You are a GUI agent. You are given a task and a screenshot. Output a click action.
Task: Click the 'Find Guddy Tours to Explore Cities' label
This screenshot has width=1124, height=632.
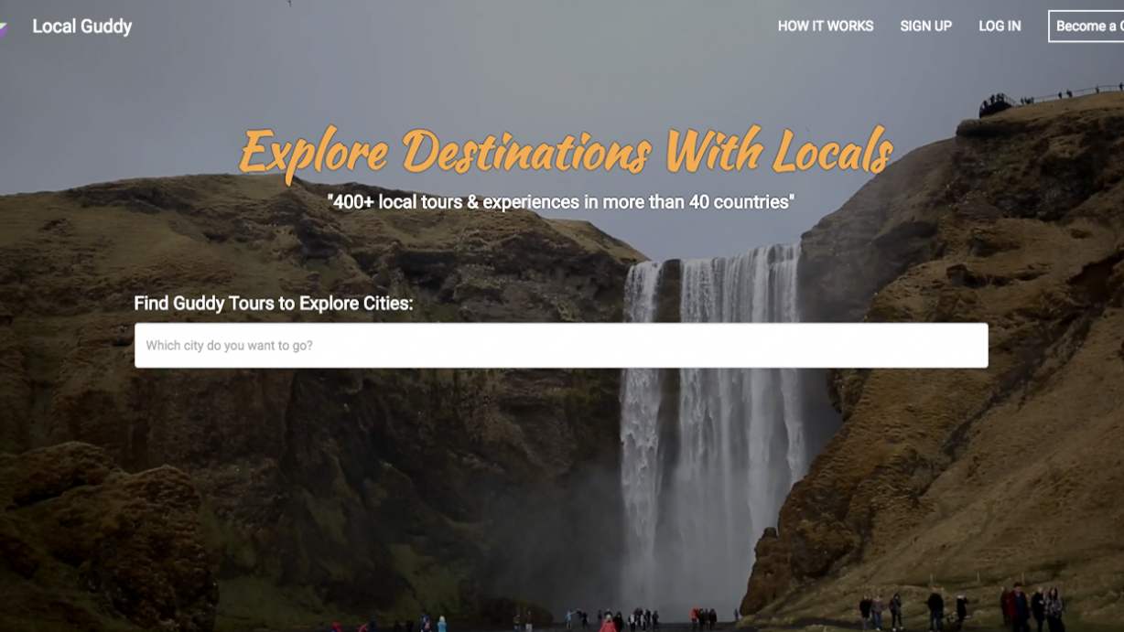click(273, 304)
